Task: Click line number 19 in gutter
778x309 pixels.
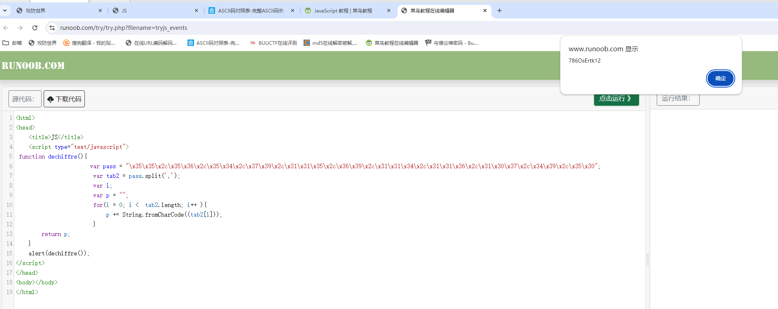Action: tap(9, 292)
